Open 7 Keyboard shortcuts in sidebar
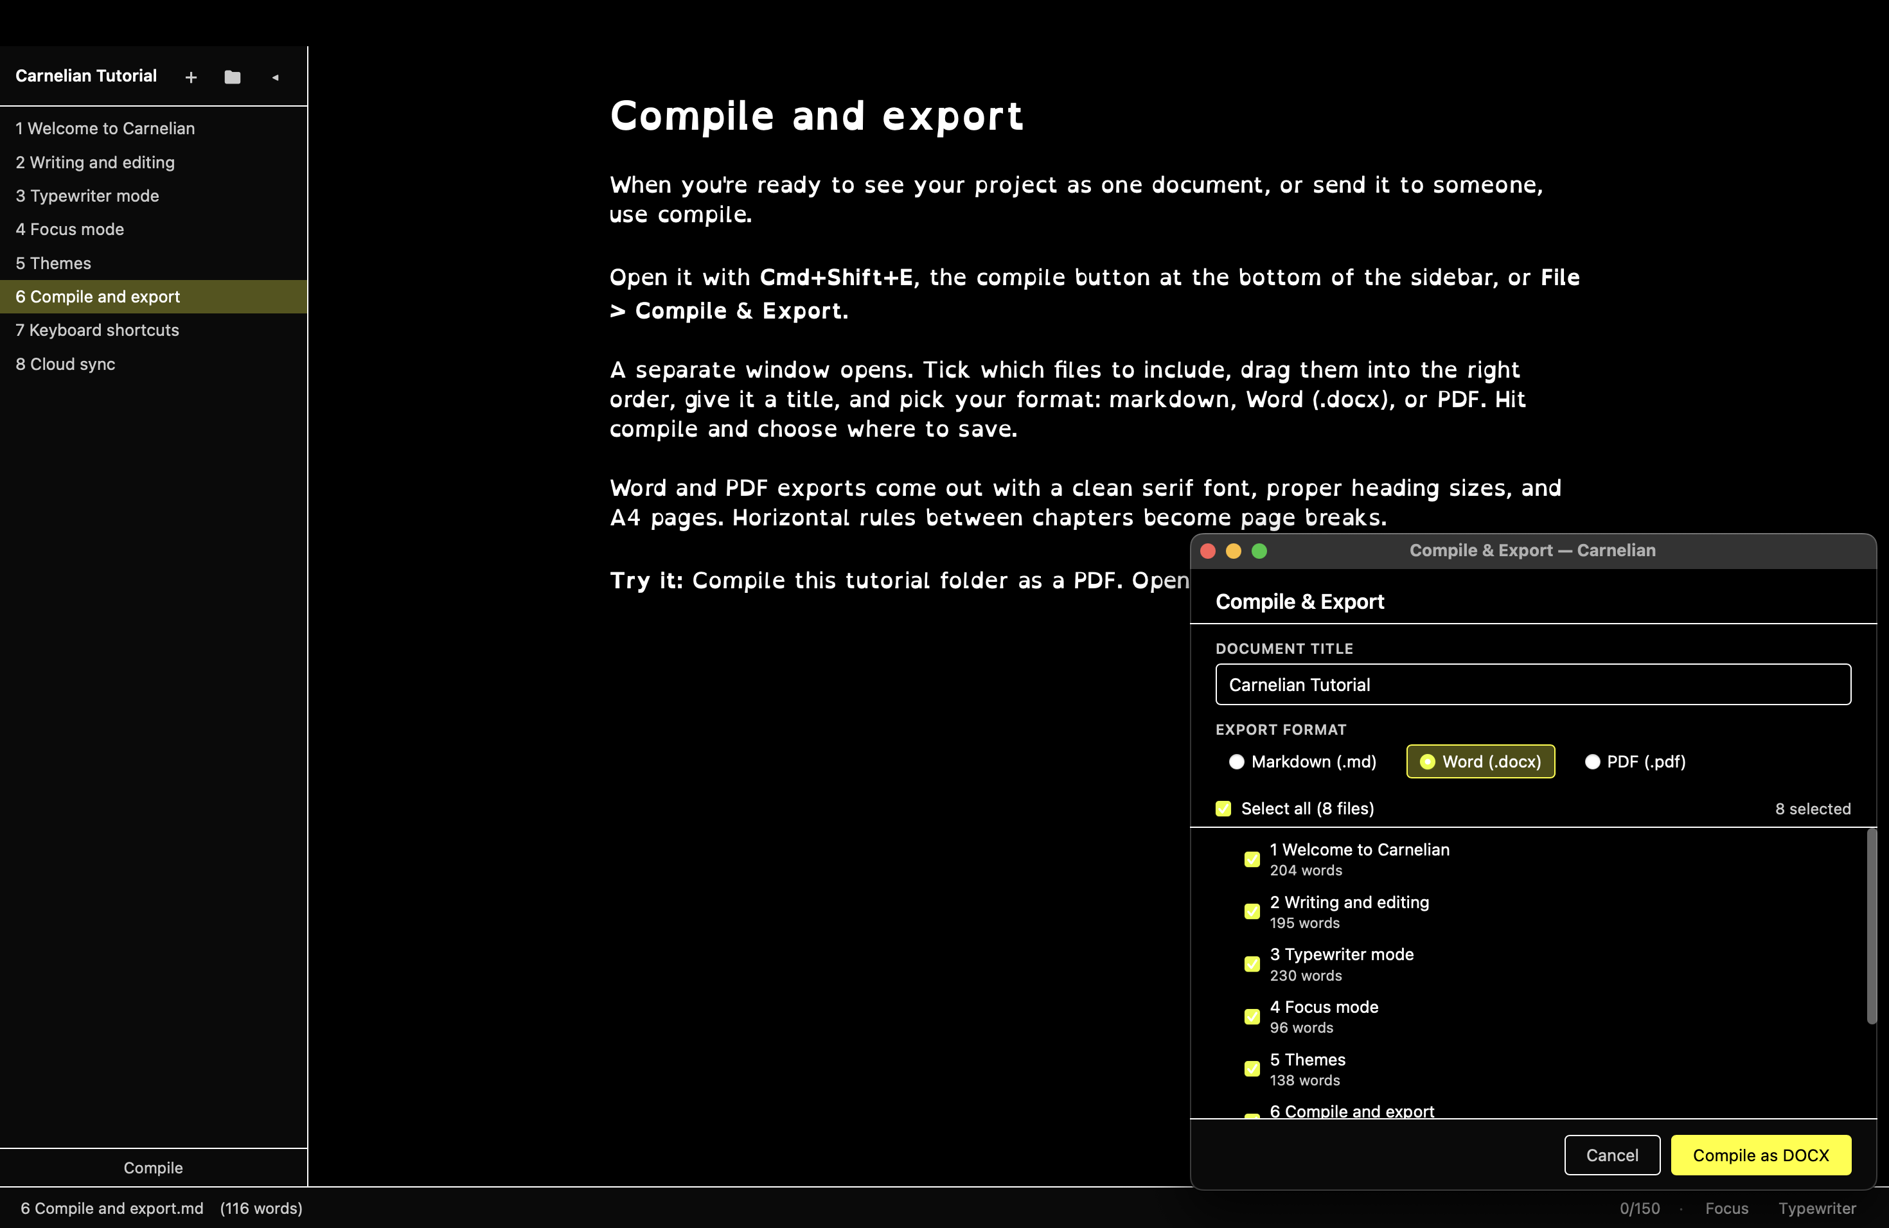Screen dimensions: 1889x1228 tap(98, 330)
